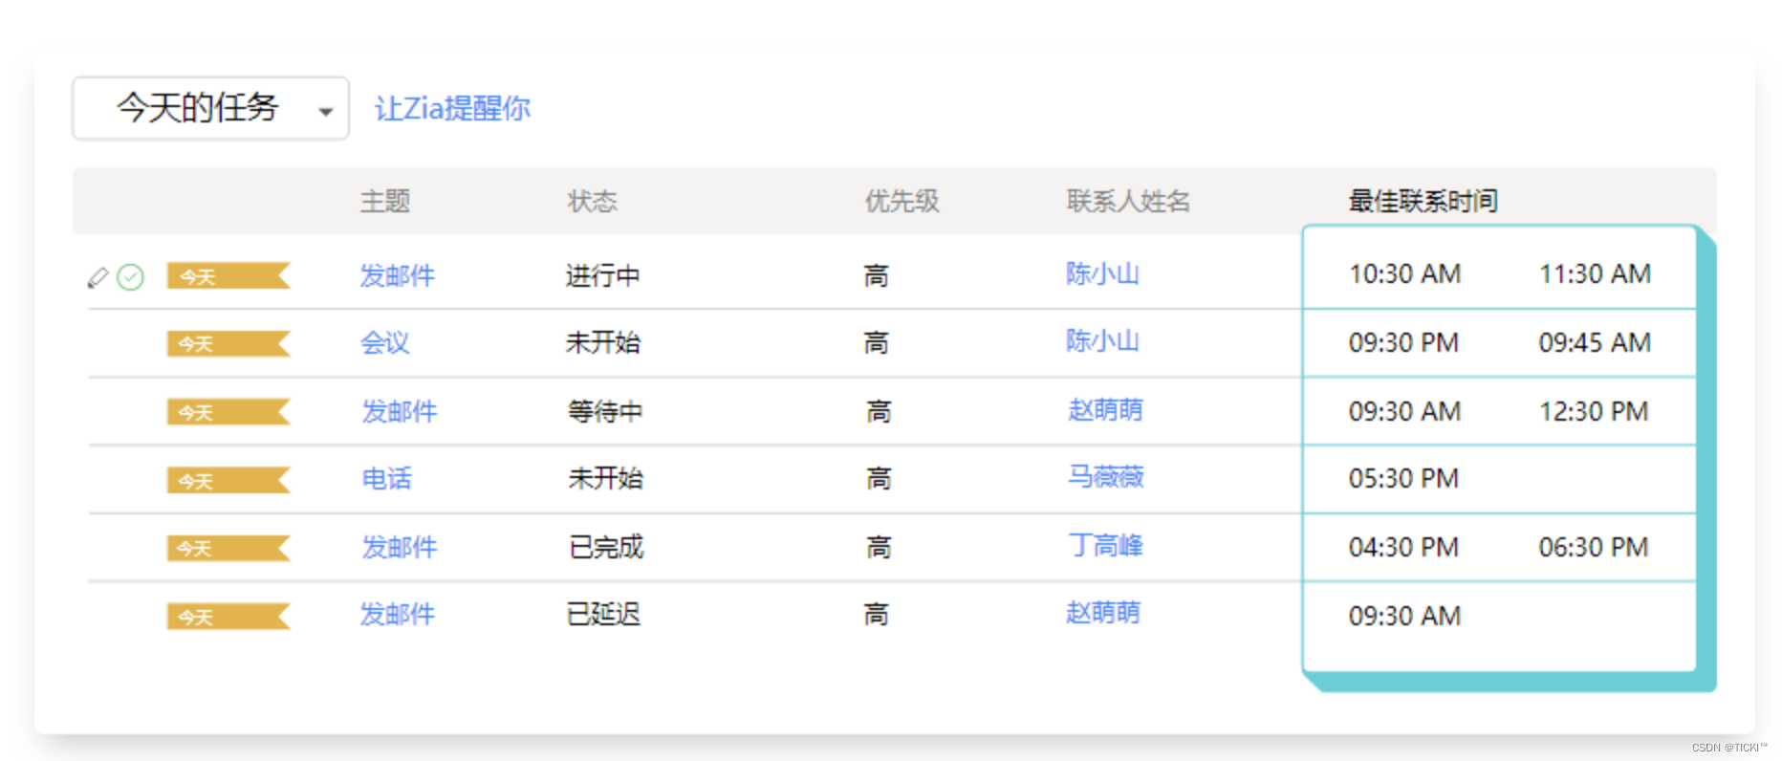Open 发邮件 task with status 进行中
1782x761 pixels.
398,275
